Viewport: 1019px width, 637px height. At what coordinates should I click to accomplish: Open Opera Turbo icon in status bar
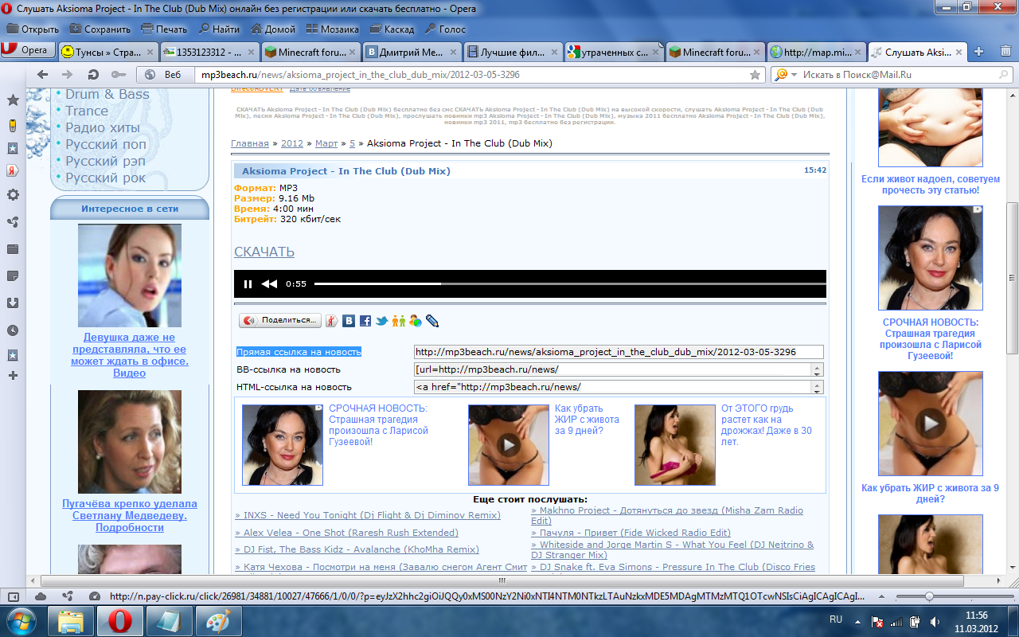click(95, 596)
